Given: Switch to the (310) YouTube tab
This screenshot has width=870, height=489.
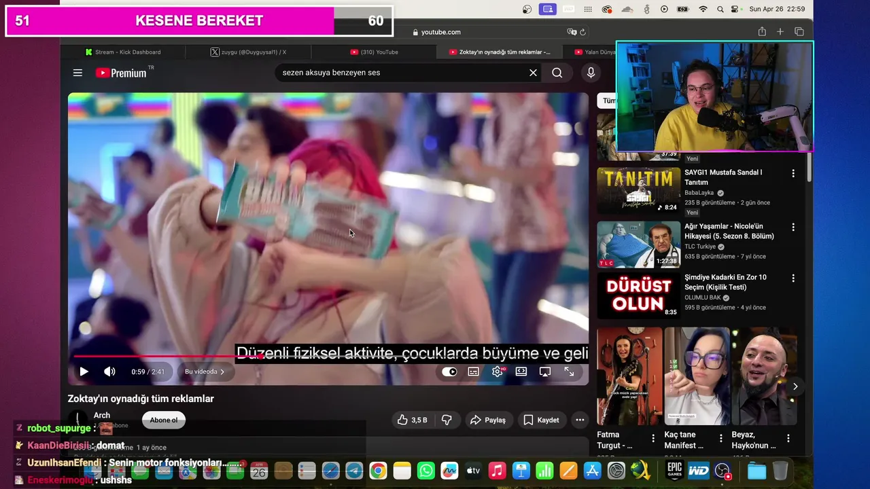Looking at the screenshot, I should pos(374,52).
